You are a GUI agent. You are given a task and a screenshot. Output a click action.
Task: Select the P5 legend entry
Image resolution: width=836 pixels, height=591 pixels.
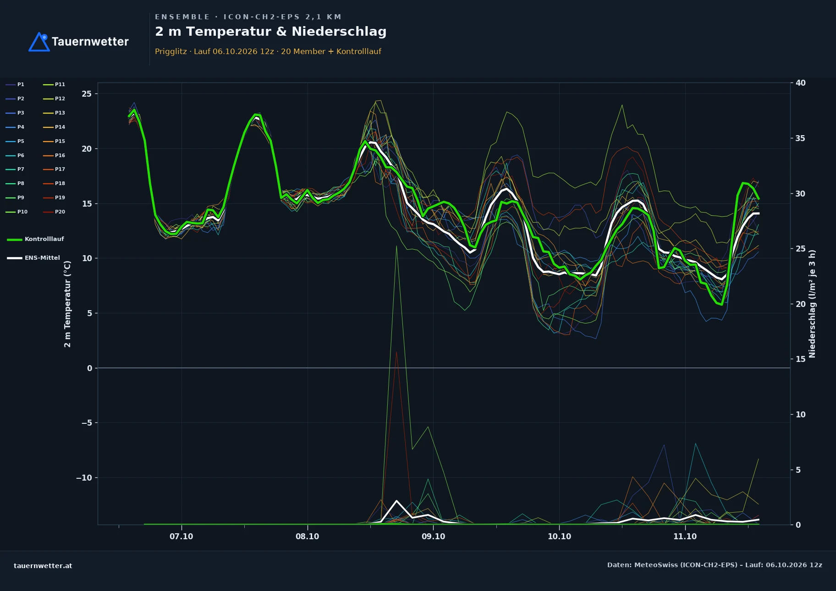15,141
